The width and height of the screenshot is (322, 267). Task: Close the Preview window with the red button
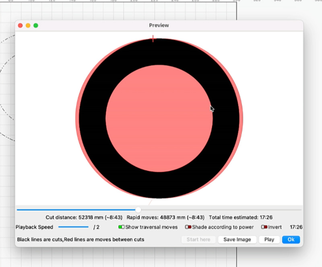[x=21, y=25]
